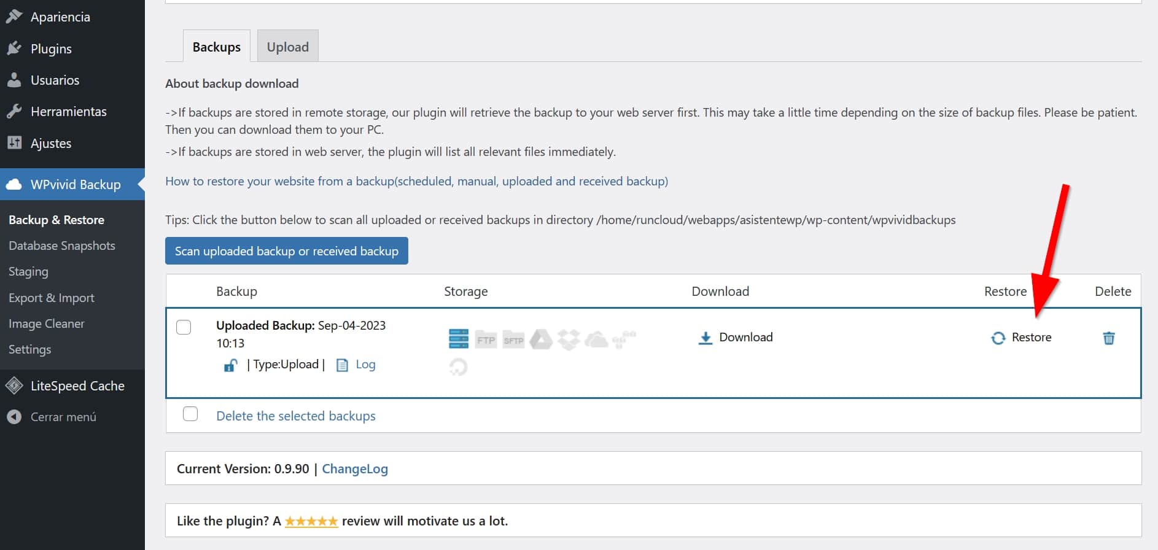This screenshot has width=1158, height=550.
Task: Restore the uploaded backup
Action: [x=1022, y=338]
